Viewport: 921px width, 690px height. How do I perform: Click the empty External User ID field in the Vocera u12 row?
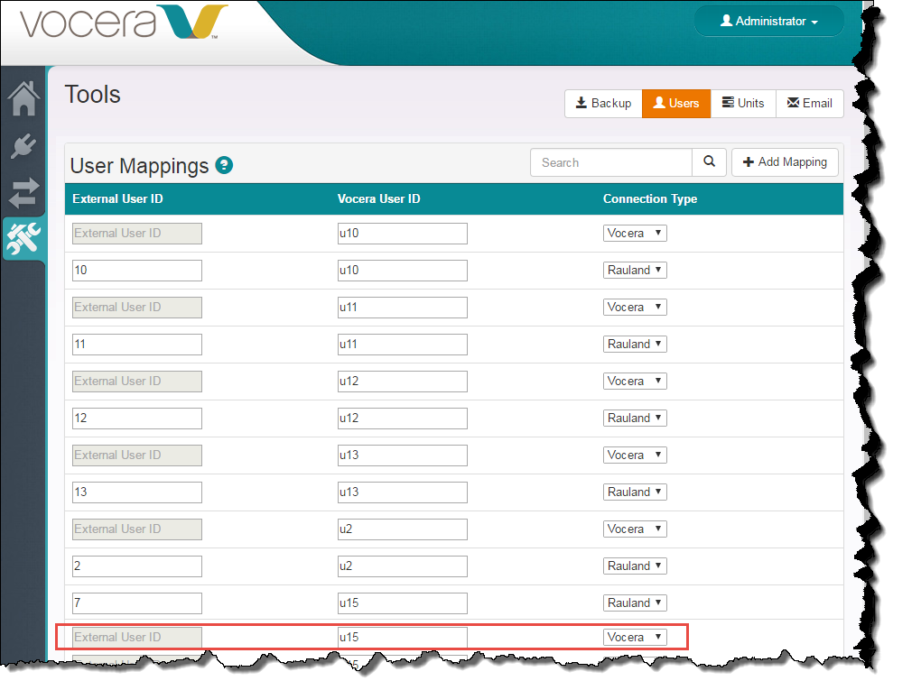click(137, 382)
